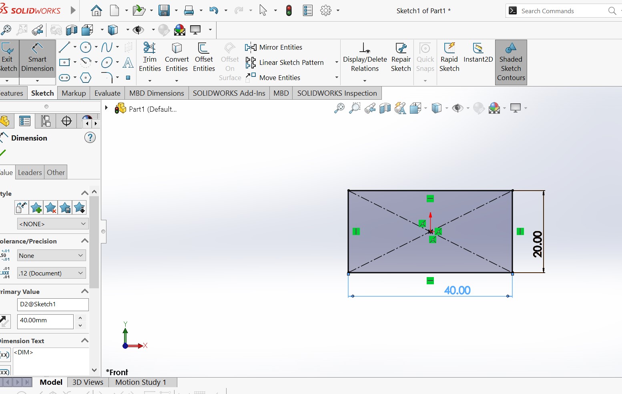Image resolution: width=622 pixels, height=394 pixels.
Task: Switch to the Sketch ribbon tab
Action: [x=42, y=93]
